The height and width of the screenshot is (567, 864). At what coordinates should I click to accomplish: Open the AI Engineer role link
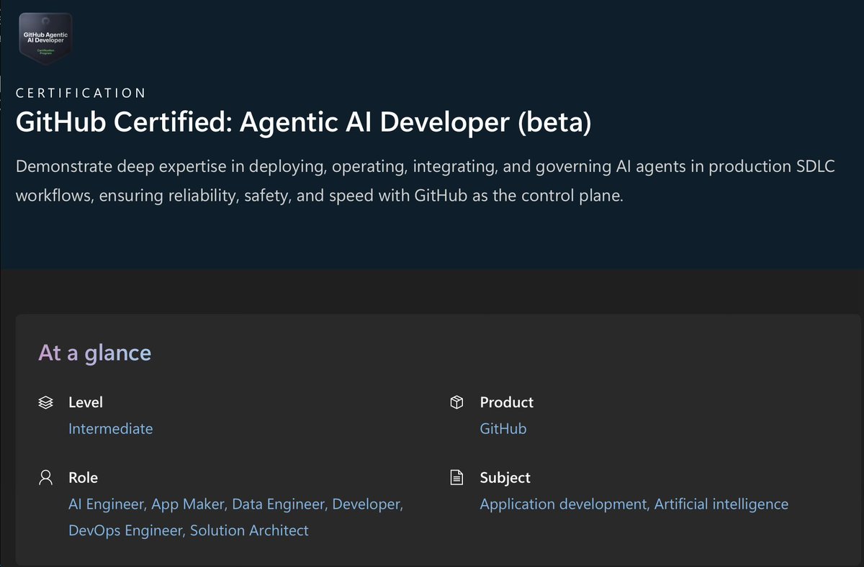[107, 504]
